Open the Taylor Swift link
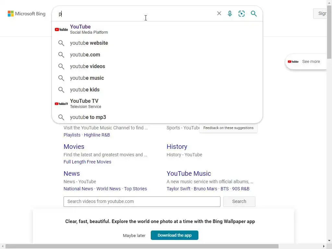Screen dimensions: 332x249 click(x=178, y=189)
